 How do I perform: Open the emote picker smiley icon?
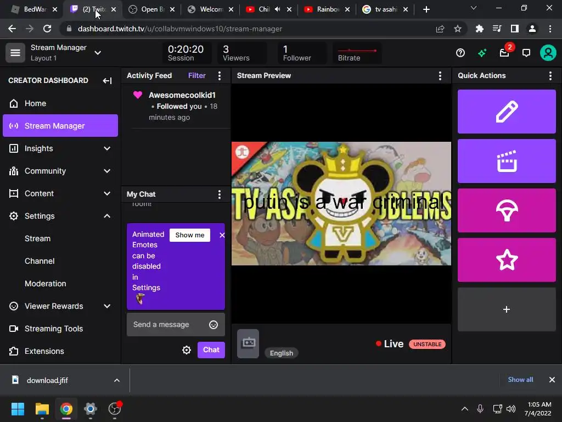pyautogui.click(x=213, y=325)
